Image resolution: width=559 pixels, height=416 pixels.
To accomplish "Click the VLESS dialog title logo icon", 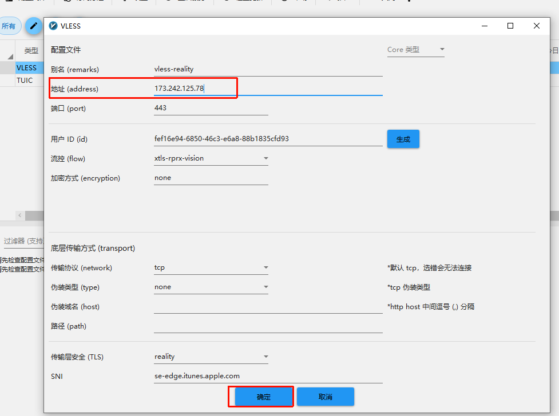I will (54, 26).
